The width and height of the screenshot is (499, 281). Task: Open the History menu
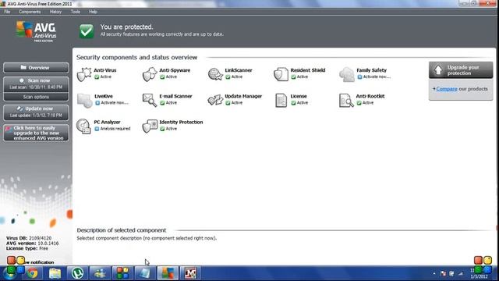tap(55, 12)
